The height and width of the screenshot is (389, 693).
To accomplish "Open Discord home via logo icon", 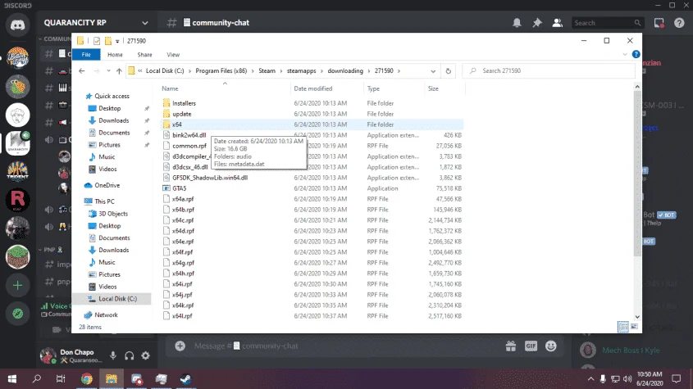I will 18,25.
